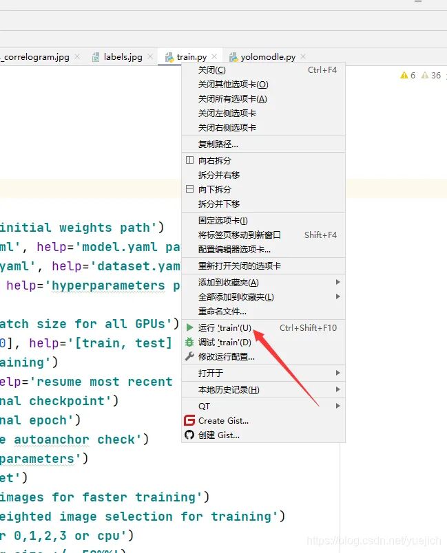Image resolution: width=447 pixels, height=553 pixels.
Task: Expand the 本地历史记录(H) submenu arrow
Action: click(x=338, y=389)
